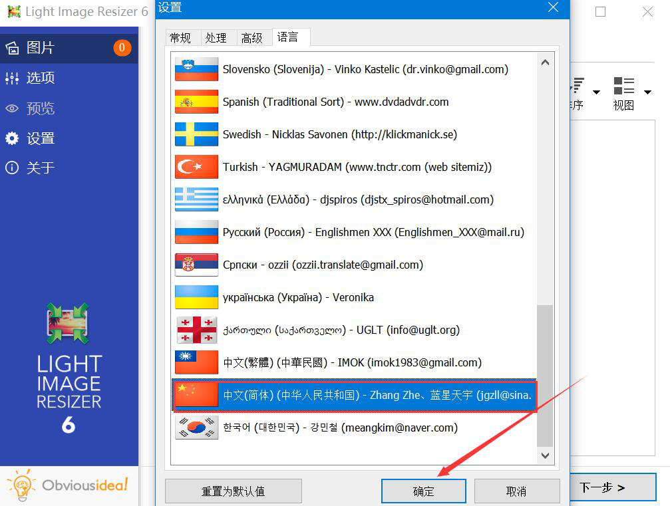The image size is (670, 506).
Task: Maximize the Light Image Resizer window
Action: pos(600,11)
